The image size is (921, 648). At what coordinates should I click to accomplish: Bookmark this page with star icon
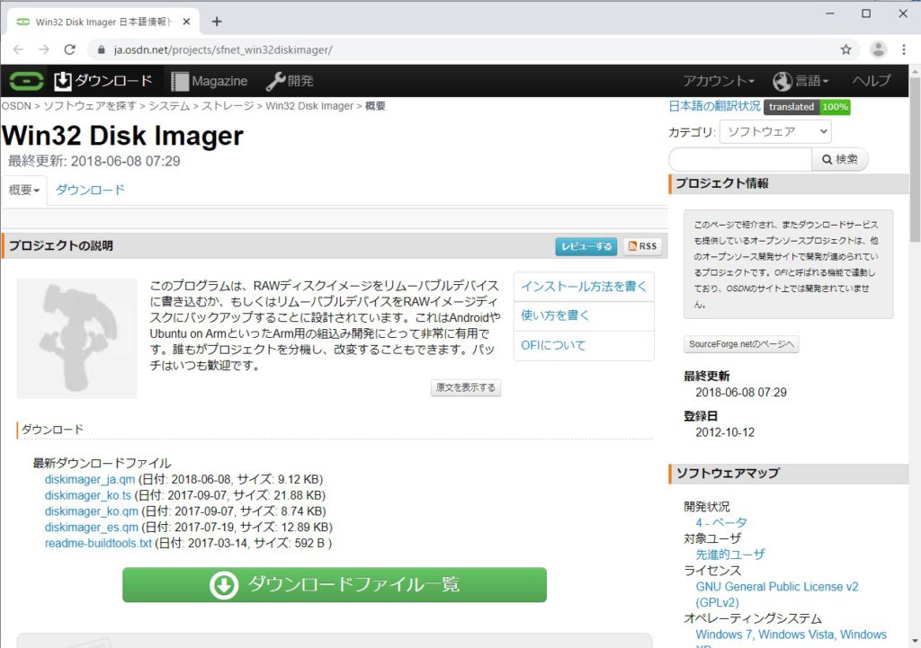point(845,49)
